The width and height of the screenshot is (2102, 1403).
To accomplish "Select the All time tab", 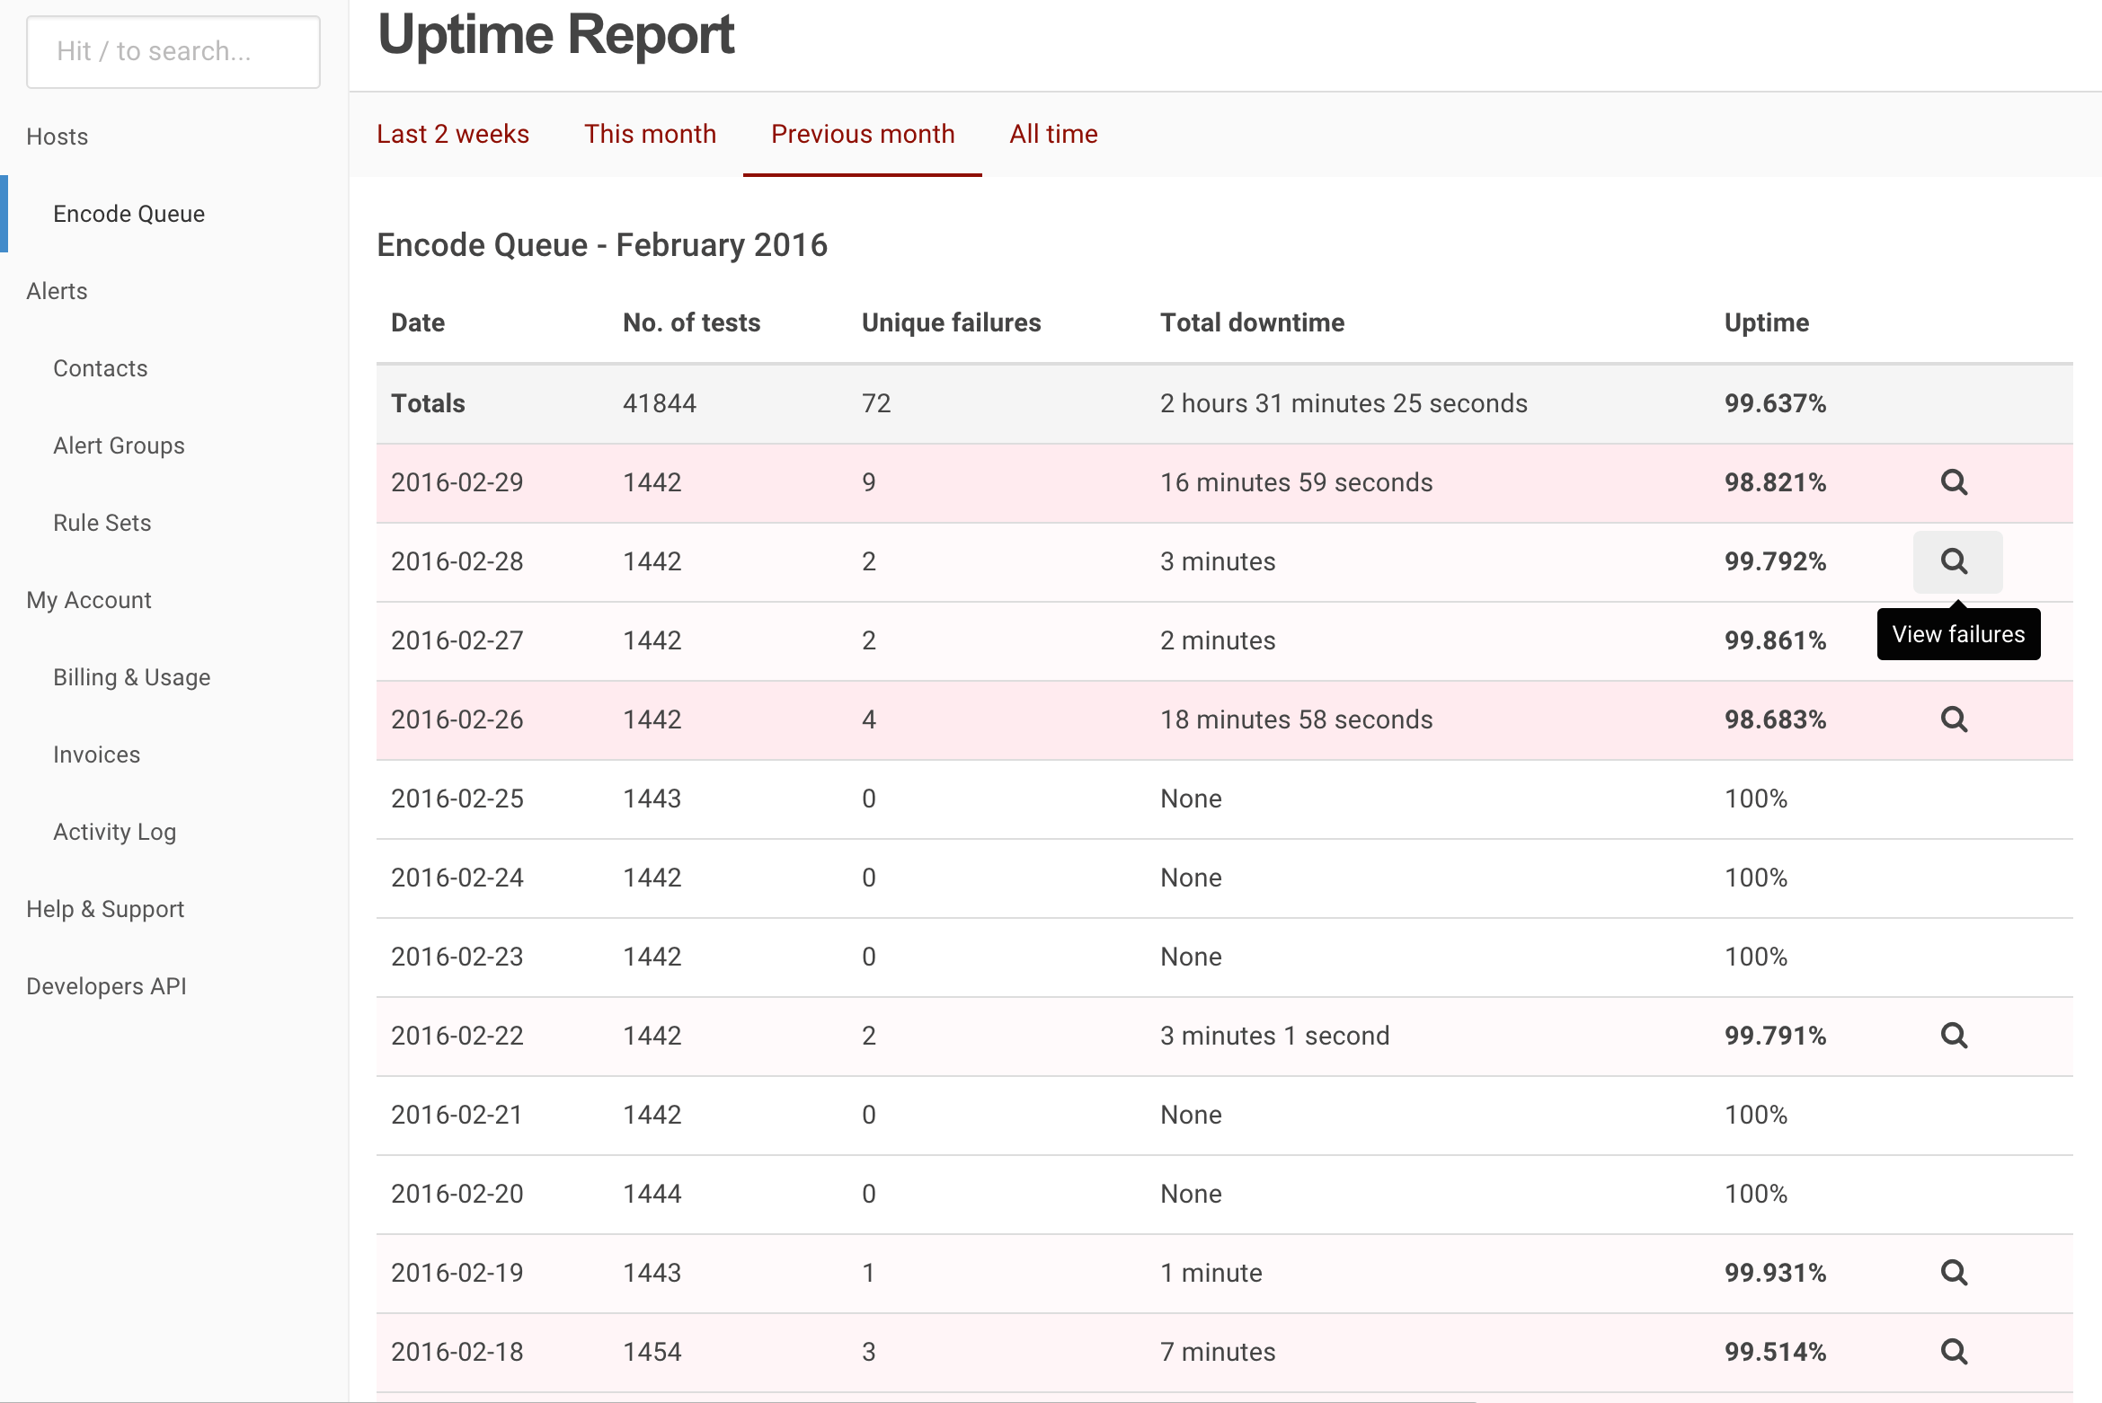I will click(1052, 134).
